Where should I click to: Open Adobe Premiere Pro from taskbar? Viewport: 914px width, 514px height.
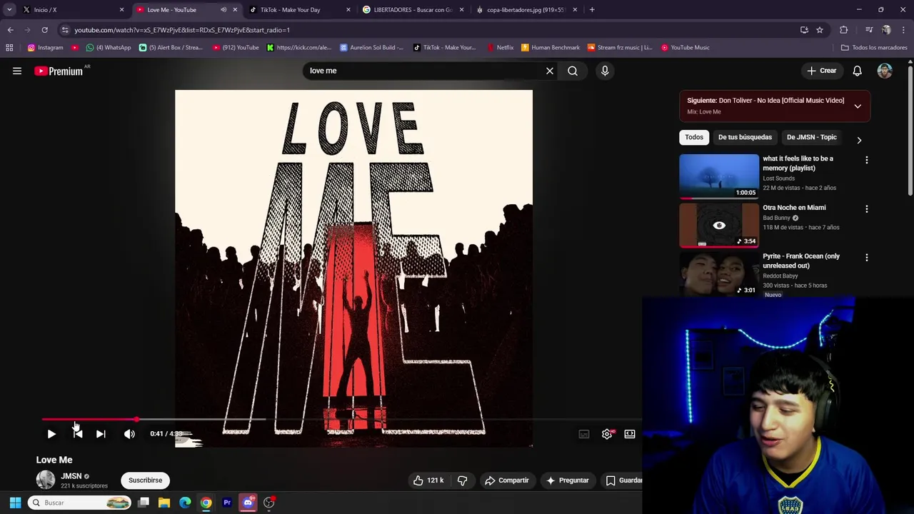click(227, 503)
